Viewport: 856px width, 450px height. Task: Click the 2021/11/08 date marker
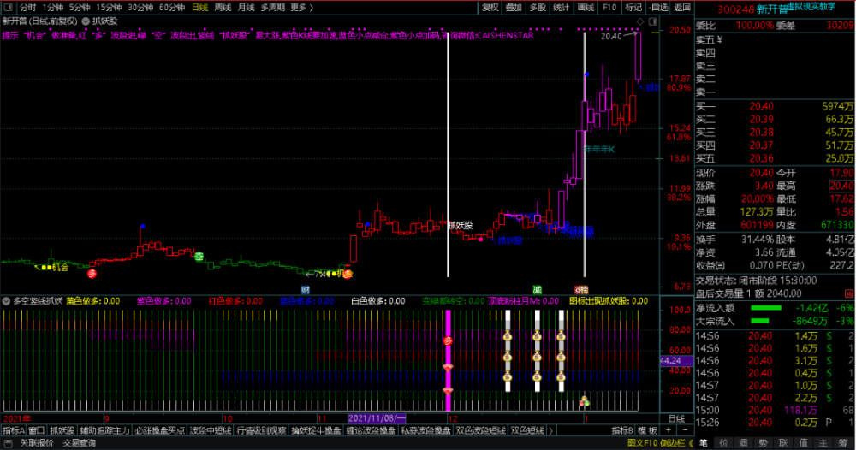tap(377, 418)
